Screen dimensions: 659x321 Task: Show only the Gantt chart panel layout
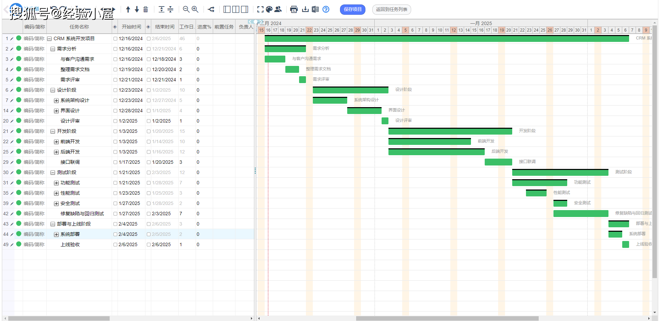(244, 9)
